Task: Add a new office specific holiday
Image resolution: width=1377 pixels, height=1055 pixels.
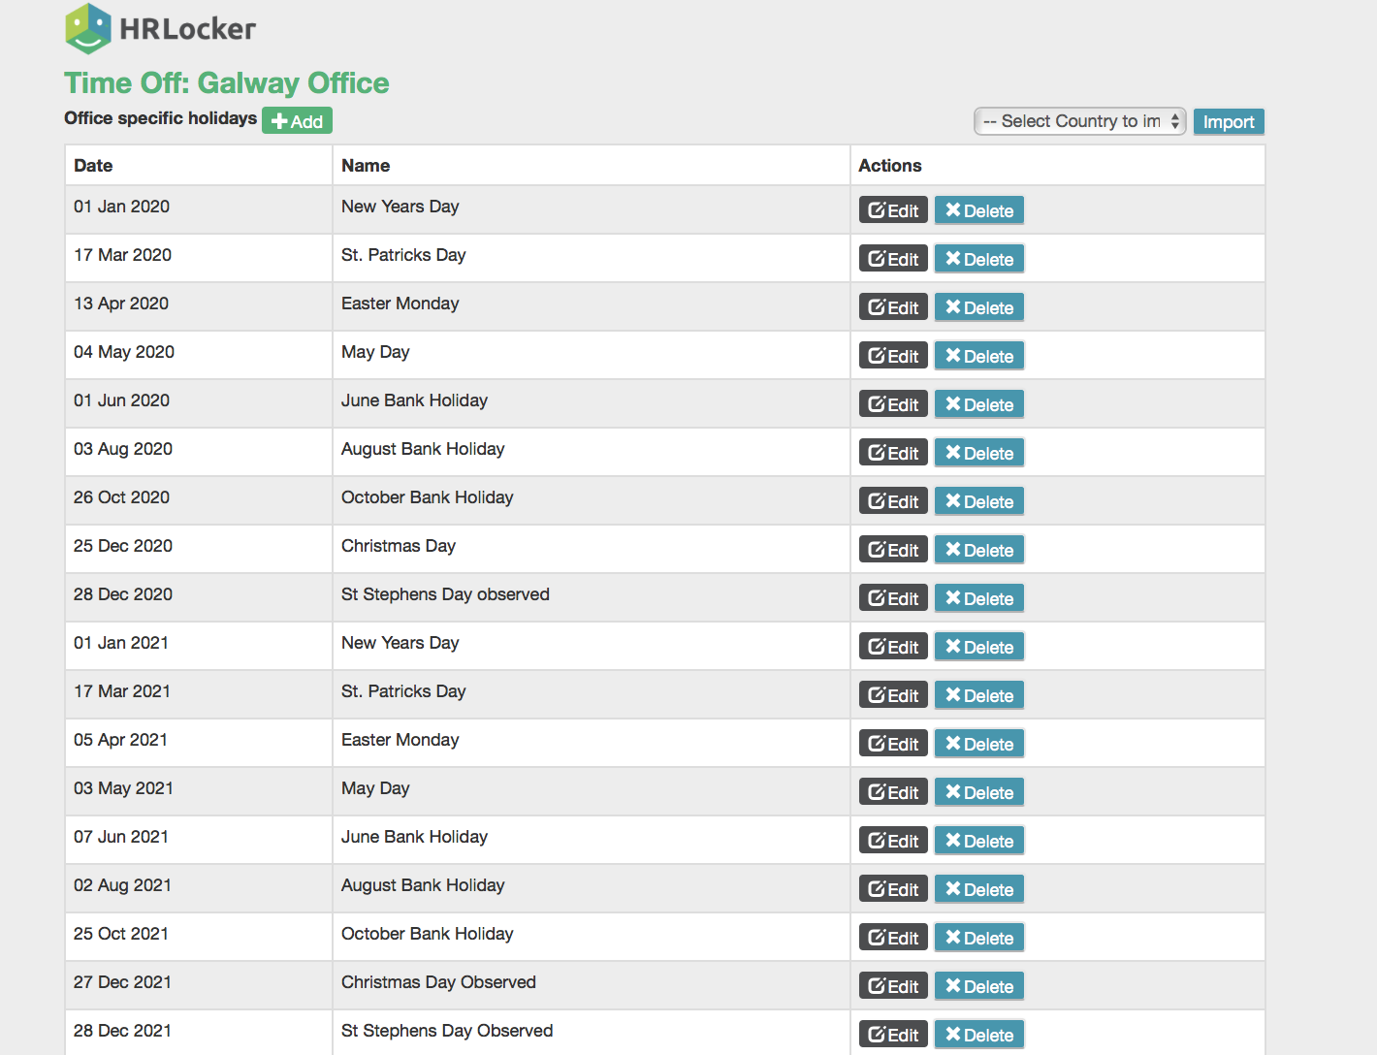Action: tap(297, 121)
